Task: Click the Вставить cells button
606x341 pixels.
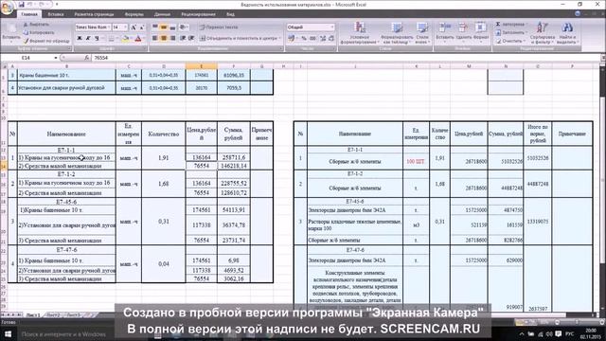Action: [x=444, y=31]
